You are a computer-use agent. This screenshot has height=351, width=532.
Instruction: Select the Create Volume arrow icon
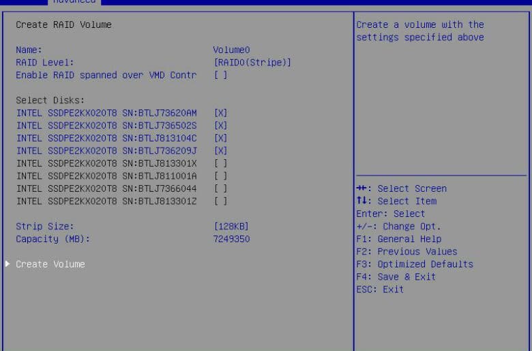(8, 264)
